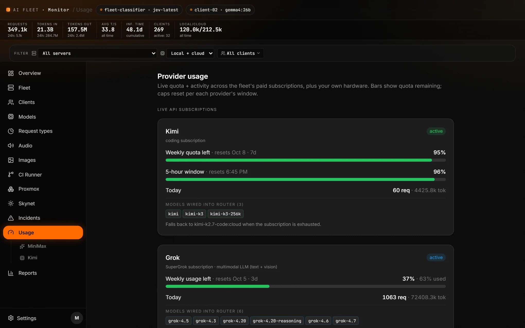Click the Usage gauge icon

(x=11, y=233)
